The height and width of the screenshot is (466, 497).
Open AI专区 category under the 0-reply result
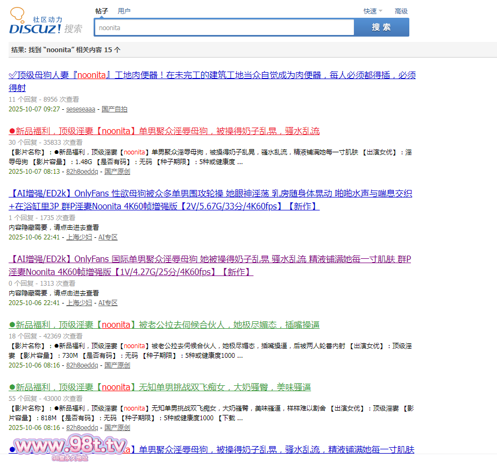click(x=108, y=303)
